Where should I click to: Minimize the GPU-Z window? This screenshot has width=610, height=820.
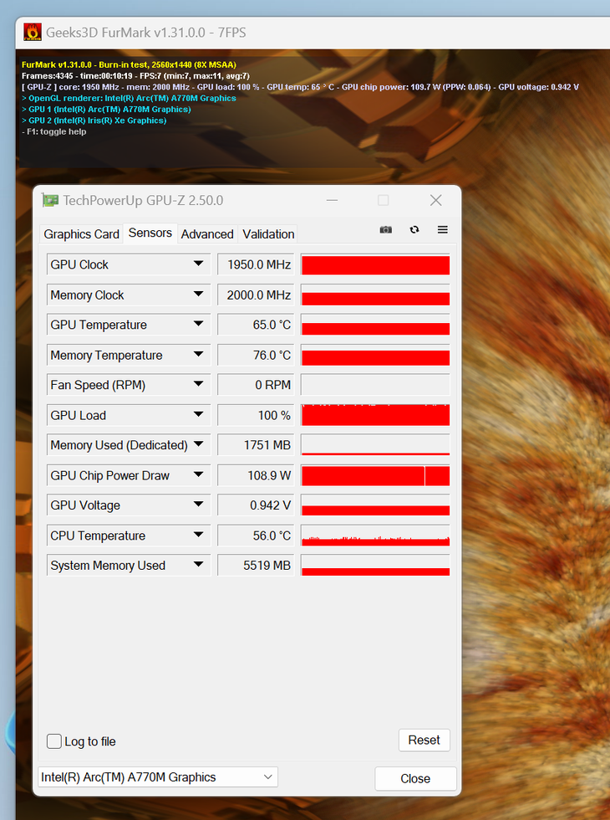coord(333,200)
